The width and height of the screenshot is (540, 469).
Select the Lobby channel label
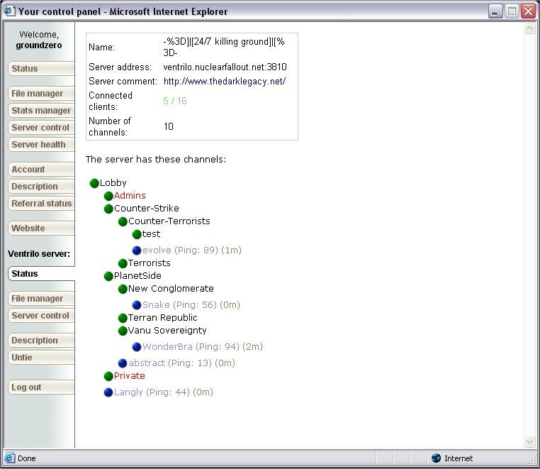pyautogui.click(x=113, y=183)
